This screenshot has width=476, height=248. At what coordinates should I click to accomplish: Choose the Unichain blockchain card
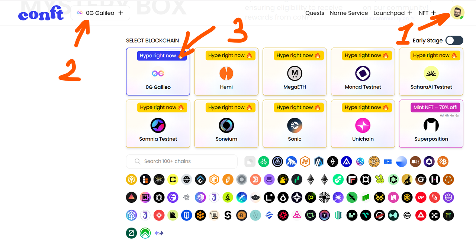pyautogui.click(x=363, y=124)
